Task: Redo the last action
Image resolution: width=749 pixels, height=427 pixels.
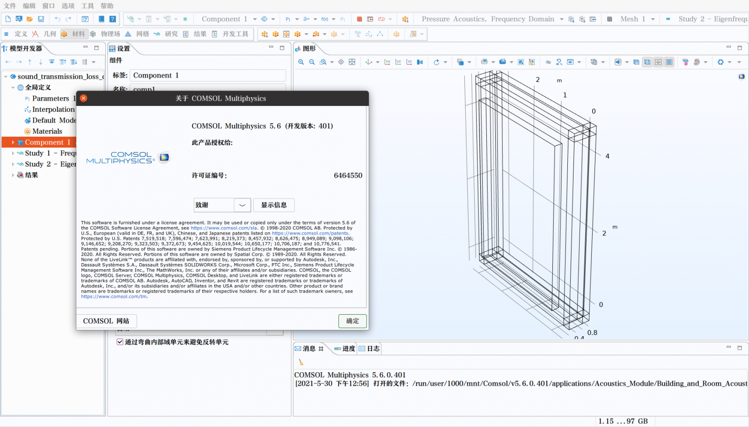Action: tap(68, 19)
